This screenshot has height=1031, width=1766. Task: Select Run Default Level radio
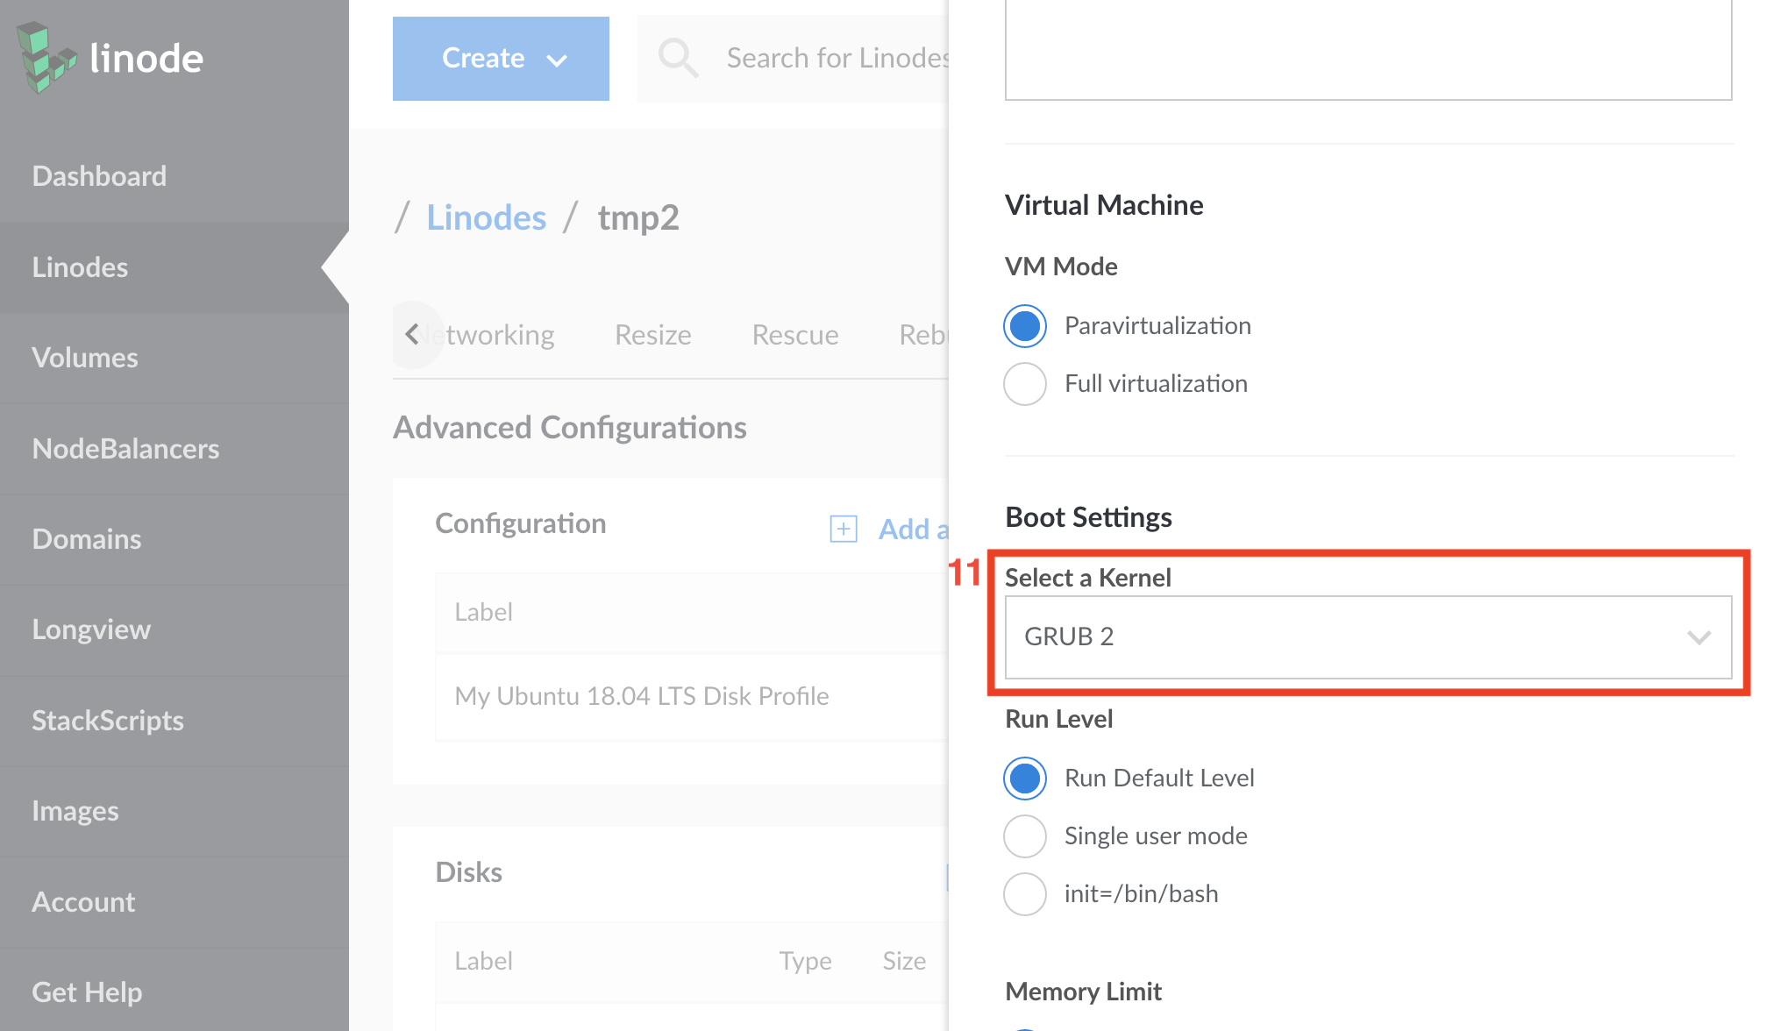pos(1025,779)
